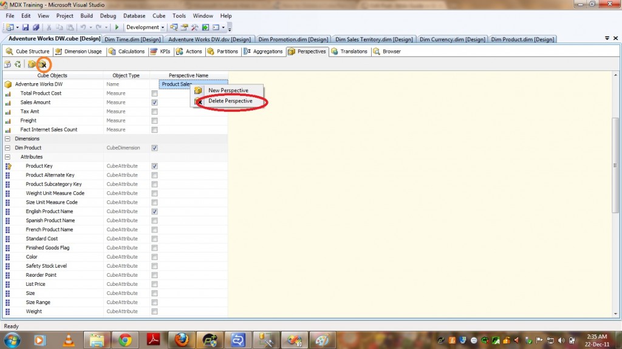The image size is (622, 349).
Task: Check the Total Product Cost checkbox
Action: point(154,93)
